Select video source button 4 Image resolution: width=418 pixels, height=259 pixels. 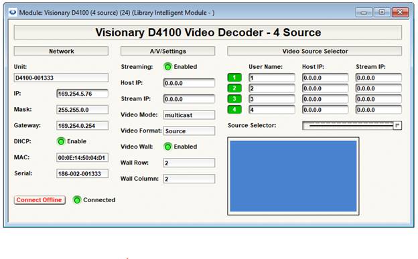pyautogui.click(x=234, y=110)
